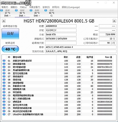Click status dot for attribute C6
Image resolution: width=118 pixels, height=122 pixels.
(x=4, y=111)
